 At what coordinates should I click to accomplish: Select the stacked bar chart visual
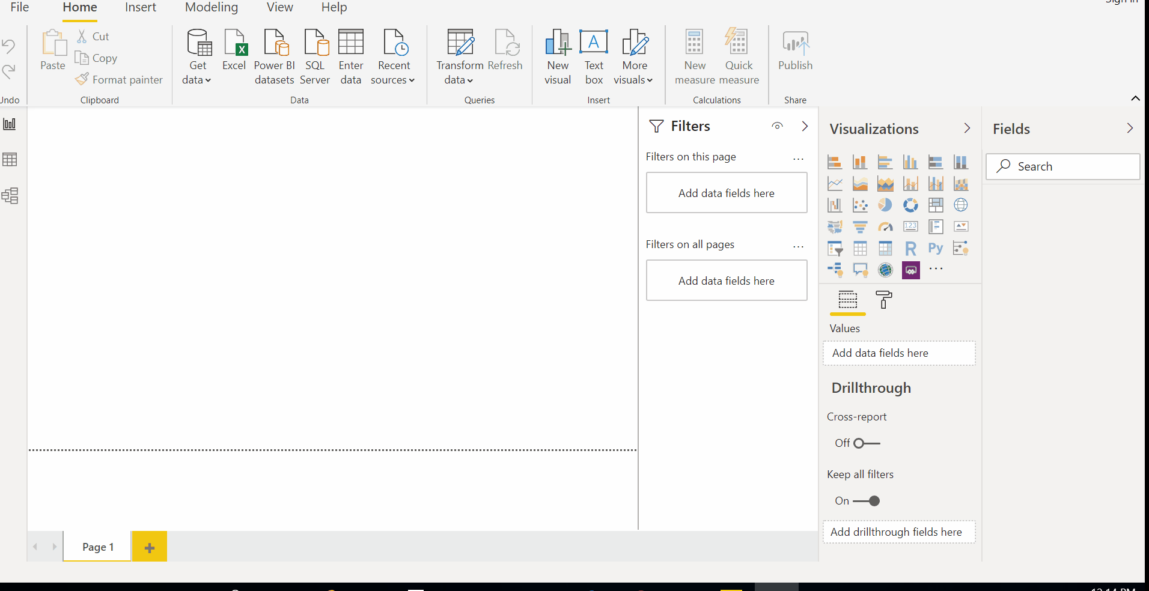point(835,162)
